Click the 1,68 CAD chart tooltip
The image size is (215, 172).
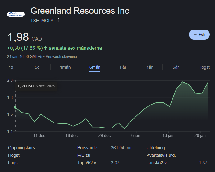click(36, 86)
